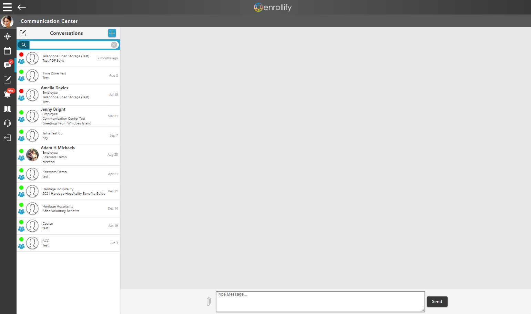Click the search magnifier icon
Screen dimensions: 531x314
24,45
